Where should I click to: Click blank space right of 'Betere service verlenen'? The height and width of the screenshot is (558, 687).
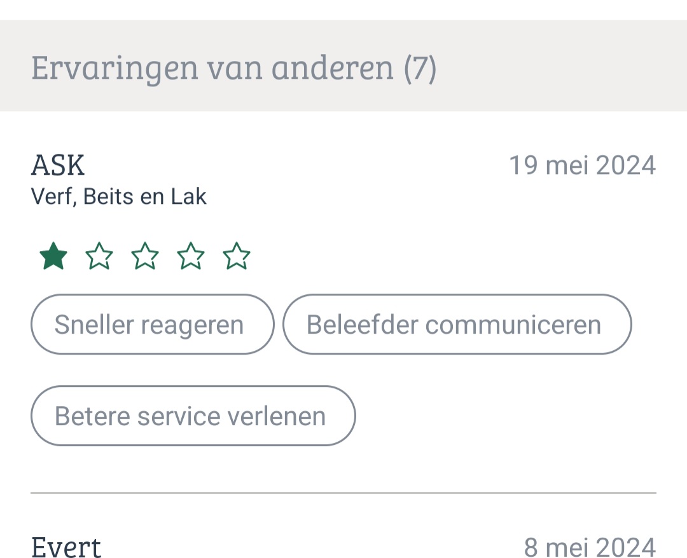[509, 416]
